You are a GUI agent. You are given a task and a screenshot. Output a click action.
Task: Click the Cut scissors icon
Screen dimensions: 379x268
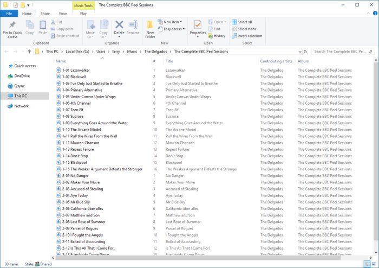(x=53, y=22)
